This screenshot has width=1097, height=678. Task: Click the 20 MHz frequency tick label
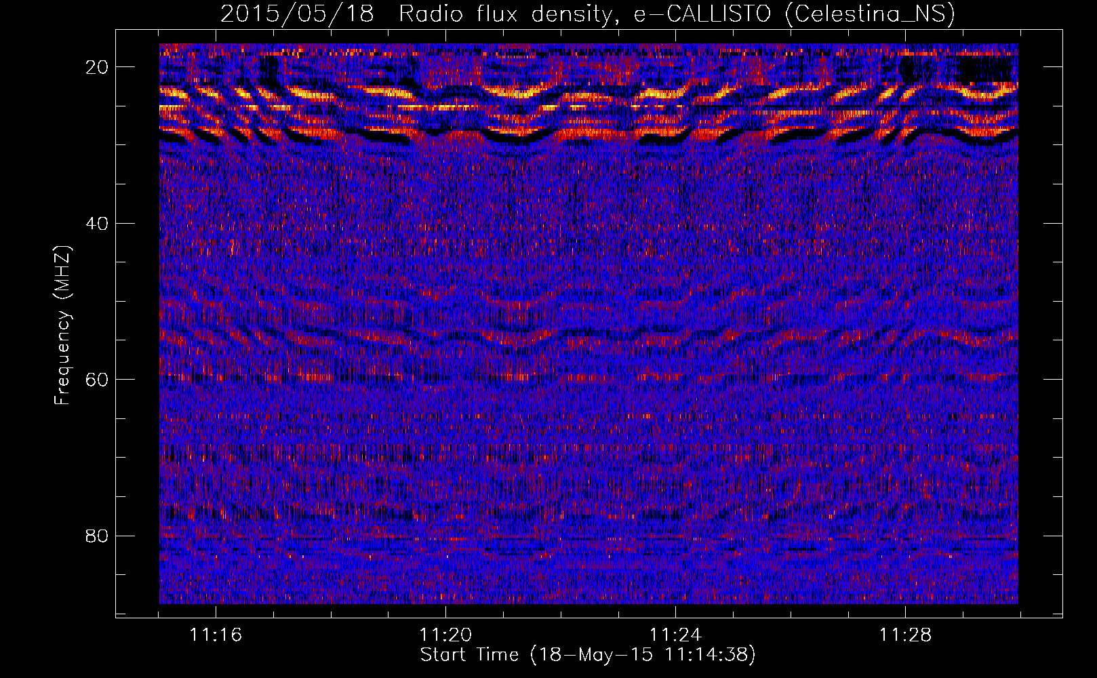(98, 67)
